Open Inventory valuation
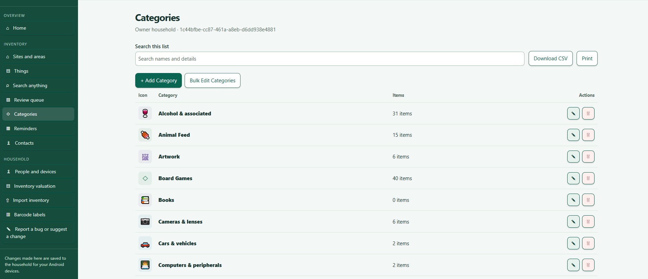This screenshot has height=279, width=648. click(x=38, y=186)
